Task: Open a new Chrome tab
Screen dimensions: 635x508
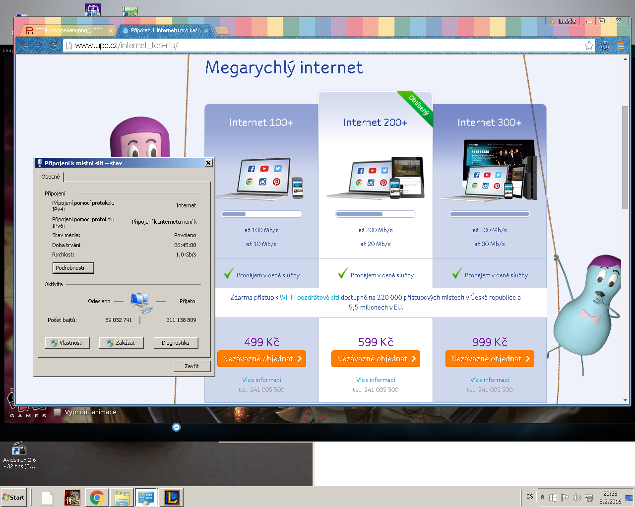Action: click(222, 31)
